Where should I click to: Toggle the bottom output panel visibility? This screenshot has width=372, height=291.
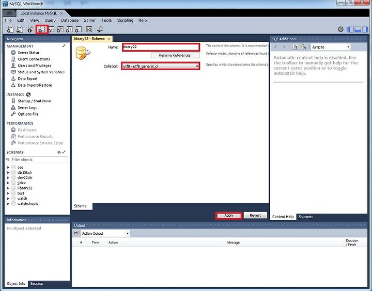click(x=358, y=29)
